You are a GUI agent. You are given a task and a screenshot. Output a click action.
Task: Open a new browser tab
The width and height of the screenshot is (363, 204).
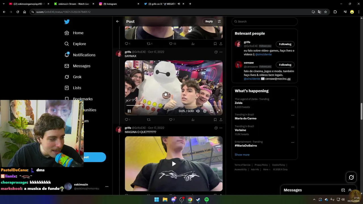pyautogui.click(x=190, y=4)
